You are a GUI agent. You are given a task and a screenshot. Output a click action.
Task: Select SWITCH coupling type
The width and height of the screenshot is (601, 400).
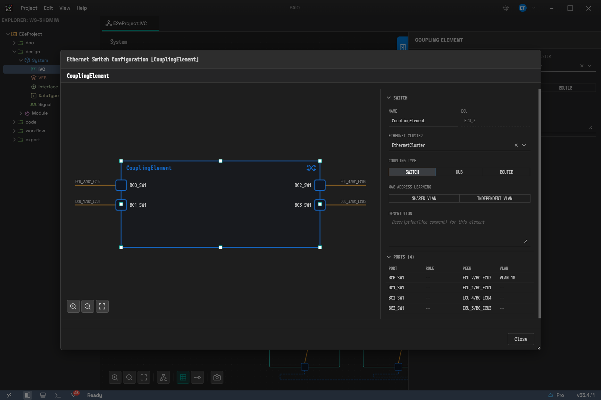click(x=412, y=172)
